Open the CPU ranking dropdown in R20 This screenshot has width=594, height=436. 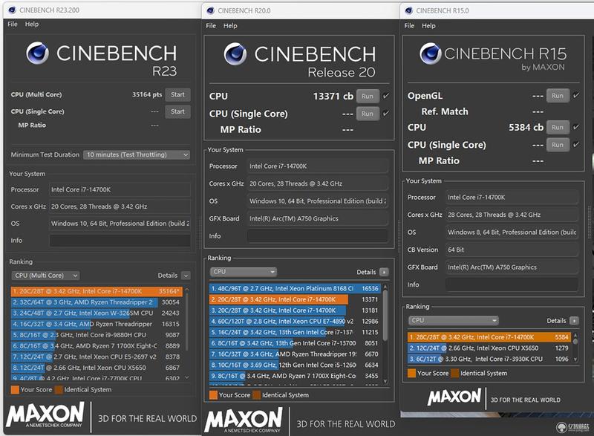click(244, 272)
